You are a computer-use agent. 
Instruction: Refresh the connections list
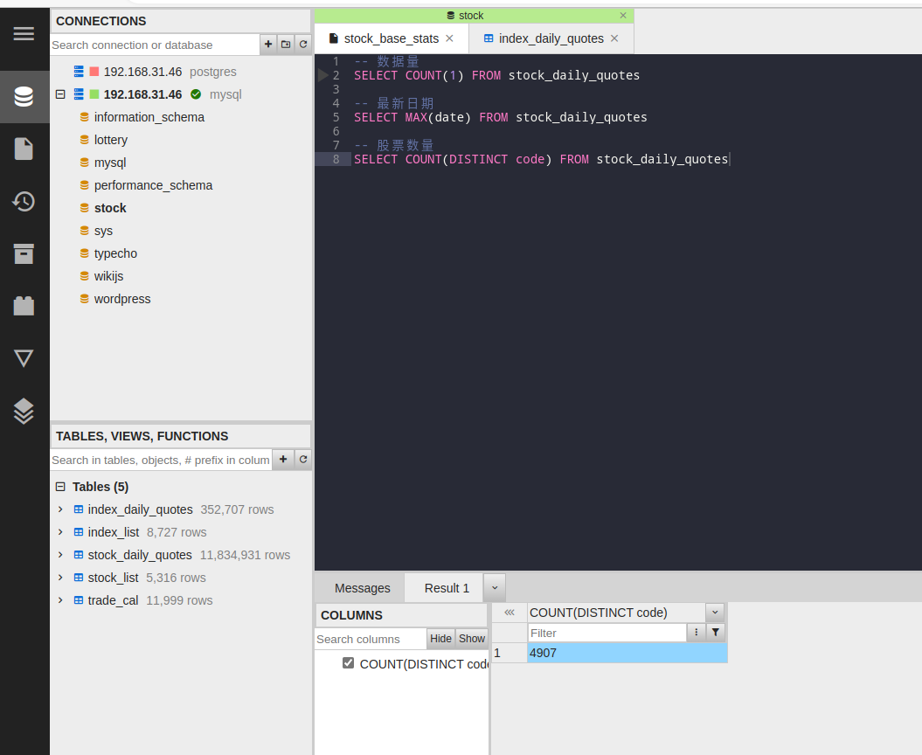[303, 45]
